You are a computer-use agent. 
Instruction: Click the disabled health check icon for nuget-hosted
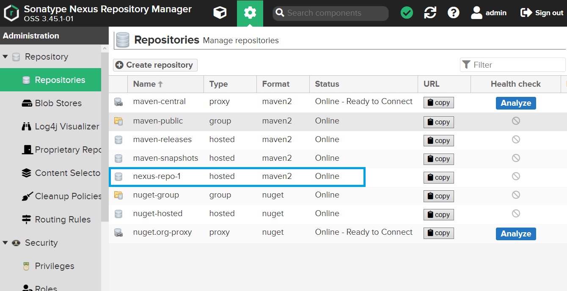516,214
